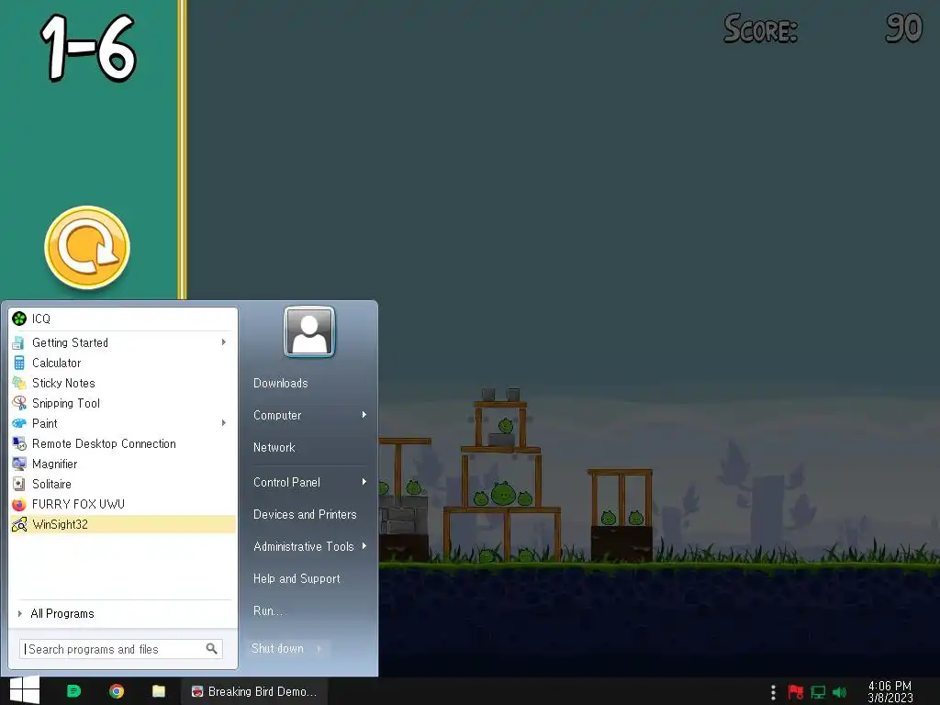Click the network monitor tray icon
940x705 pixels.
[x=818, y=692]
